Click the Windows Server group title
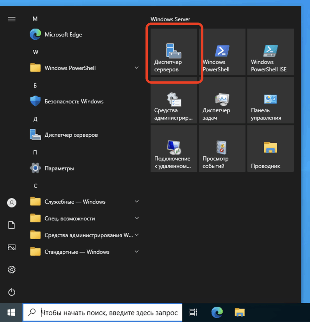The height and width of the screenshot is (322, 310). [170, 19]
